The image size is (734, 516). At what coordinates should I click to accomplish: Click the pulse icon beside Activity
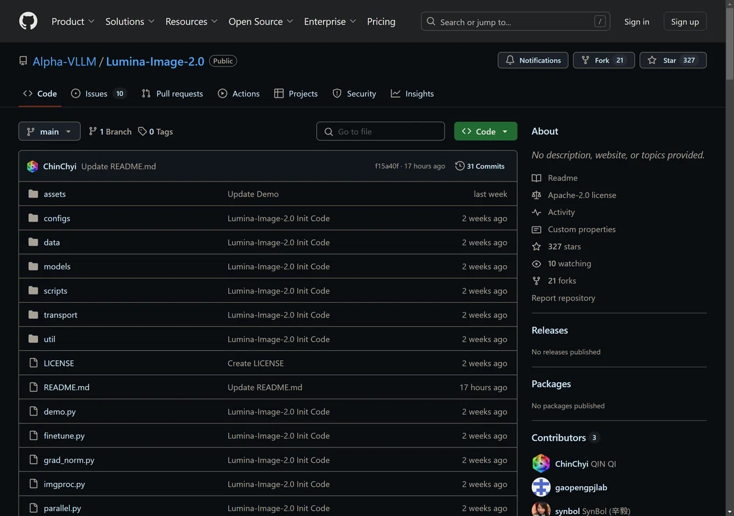click(536, 213)
